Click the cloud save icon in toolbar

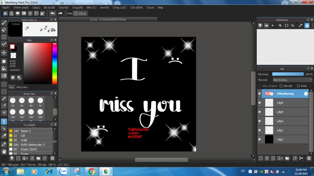tap(5, 13)
